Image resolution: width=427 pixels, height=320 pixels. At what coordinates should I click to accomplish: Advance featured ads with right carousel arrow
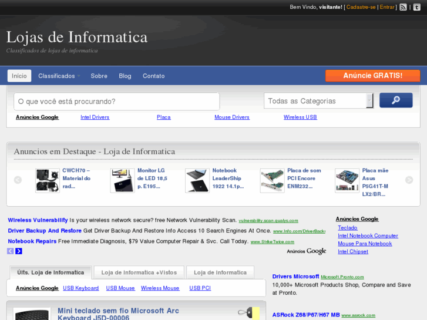click(409, 180)
